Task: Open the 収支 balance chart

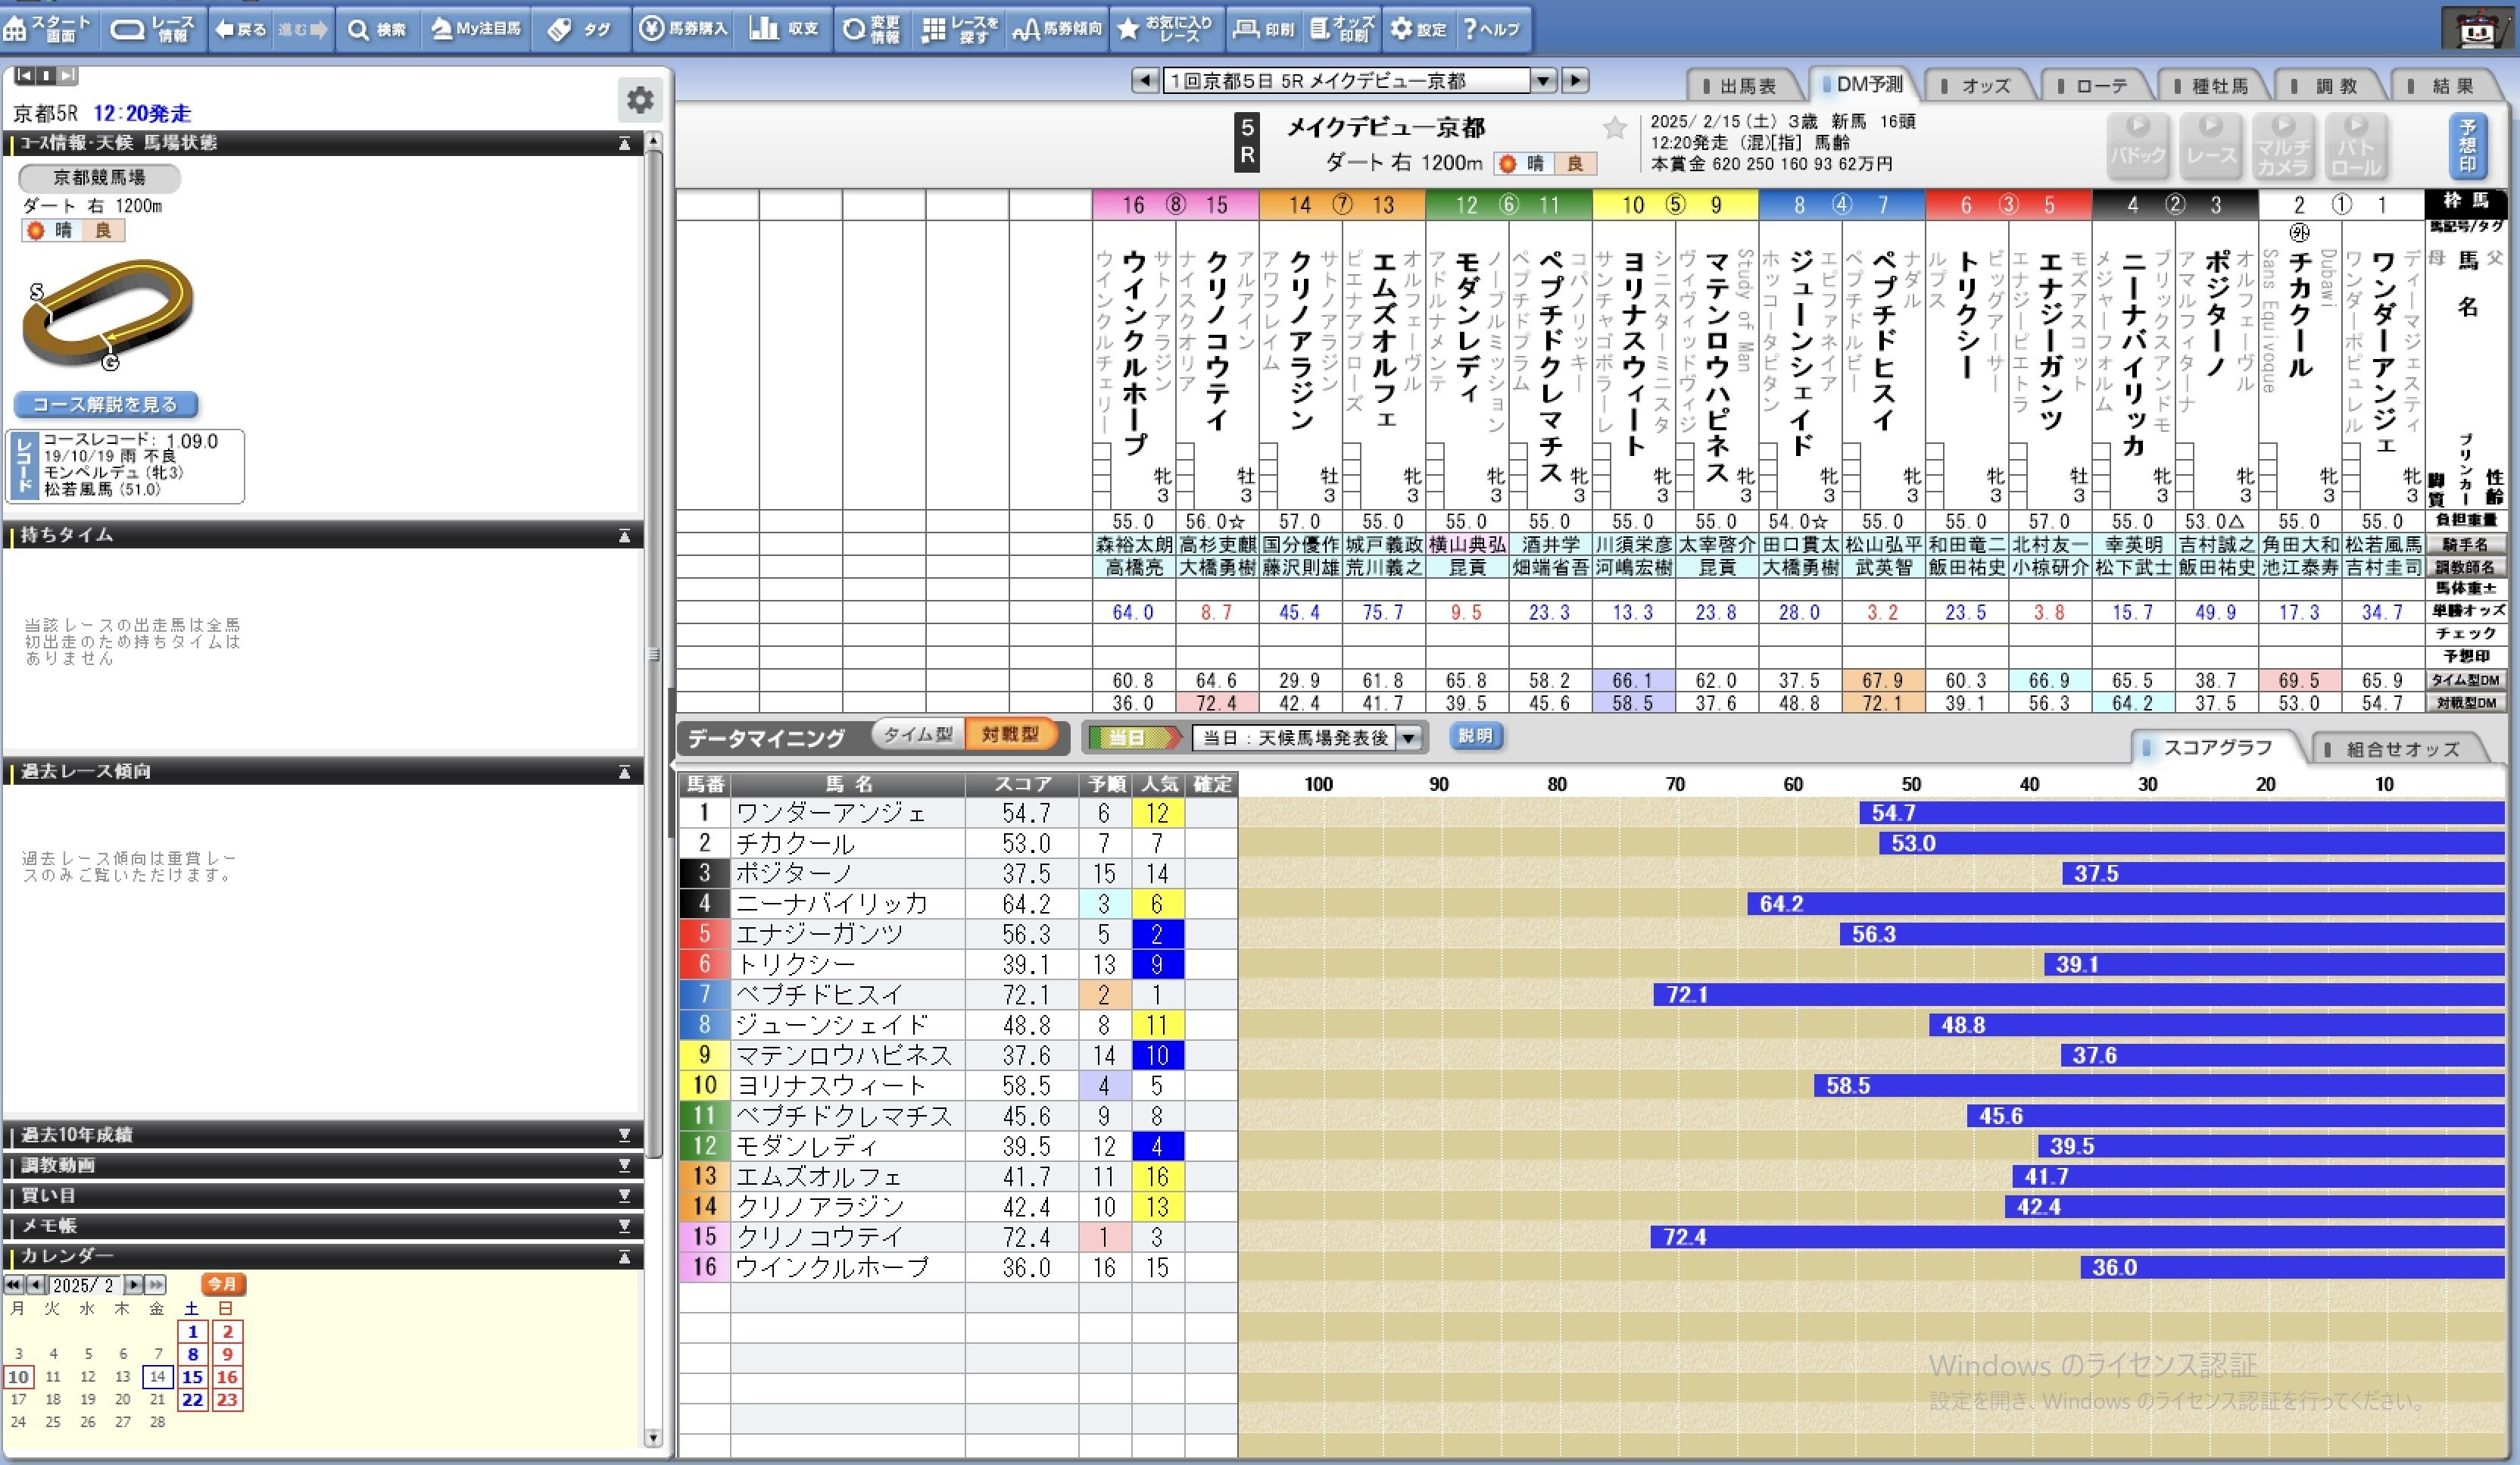Action: coord(784,29)
